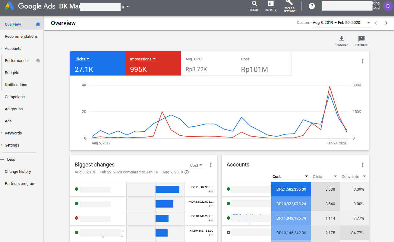Open Change history link
Viewport: 394px width, 242px height.
pyautogui.click(x=18, y=172)
